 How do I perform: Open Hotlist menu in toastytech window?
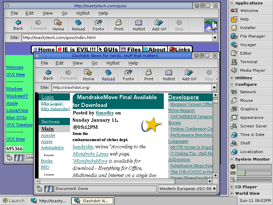(x=83, y=13)
